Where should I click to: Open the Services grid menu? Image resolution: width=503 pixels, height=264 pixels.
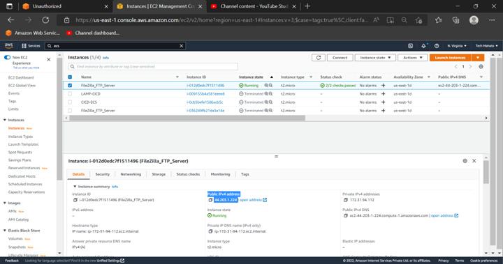(x=31, y=46)
